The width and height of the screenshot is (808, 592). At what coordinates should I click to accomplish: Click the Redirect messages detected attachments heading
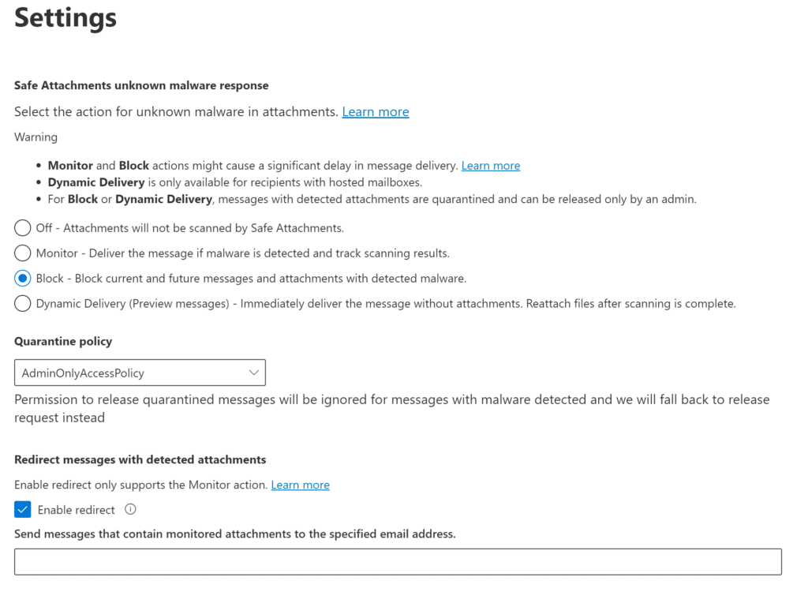point(143,459)
